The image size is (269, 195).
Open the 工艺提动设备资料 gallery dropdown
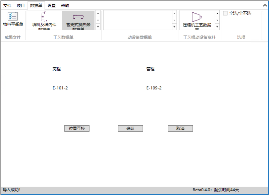[217, 26]
